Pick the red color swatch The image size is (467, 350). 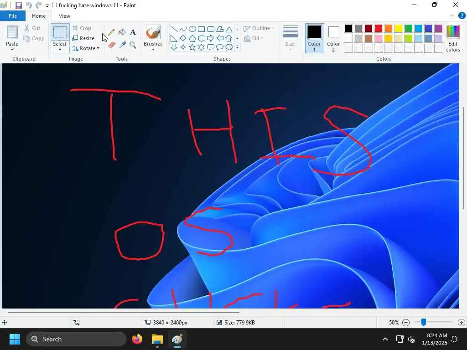[379, 28]
